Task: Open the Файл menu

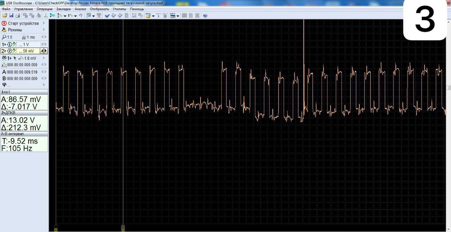Action: click(6, 9)
